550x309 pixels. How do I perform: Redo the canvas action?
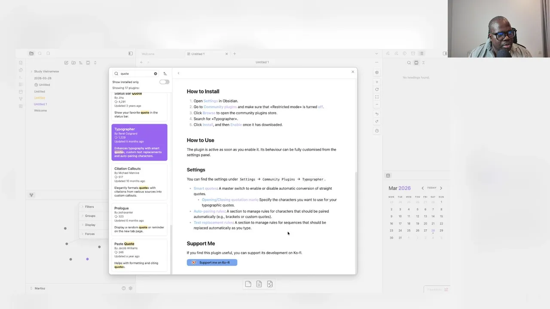click(x=377, y=121)
